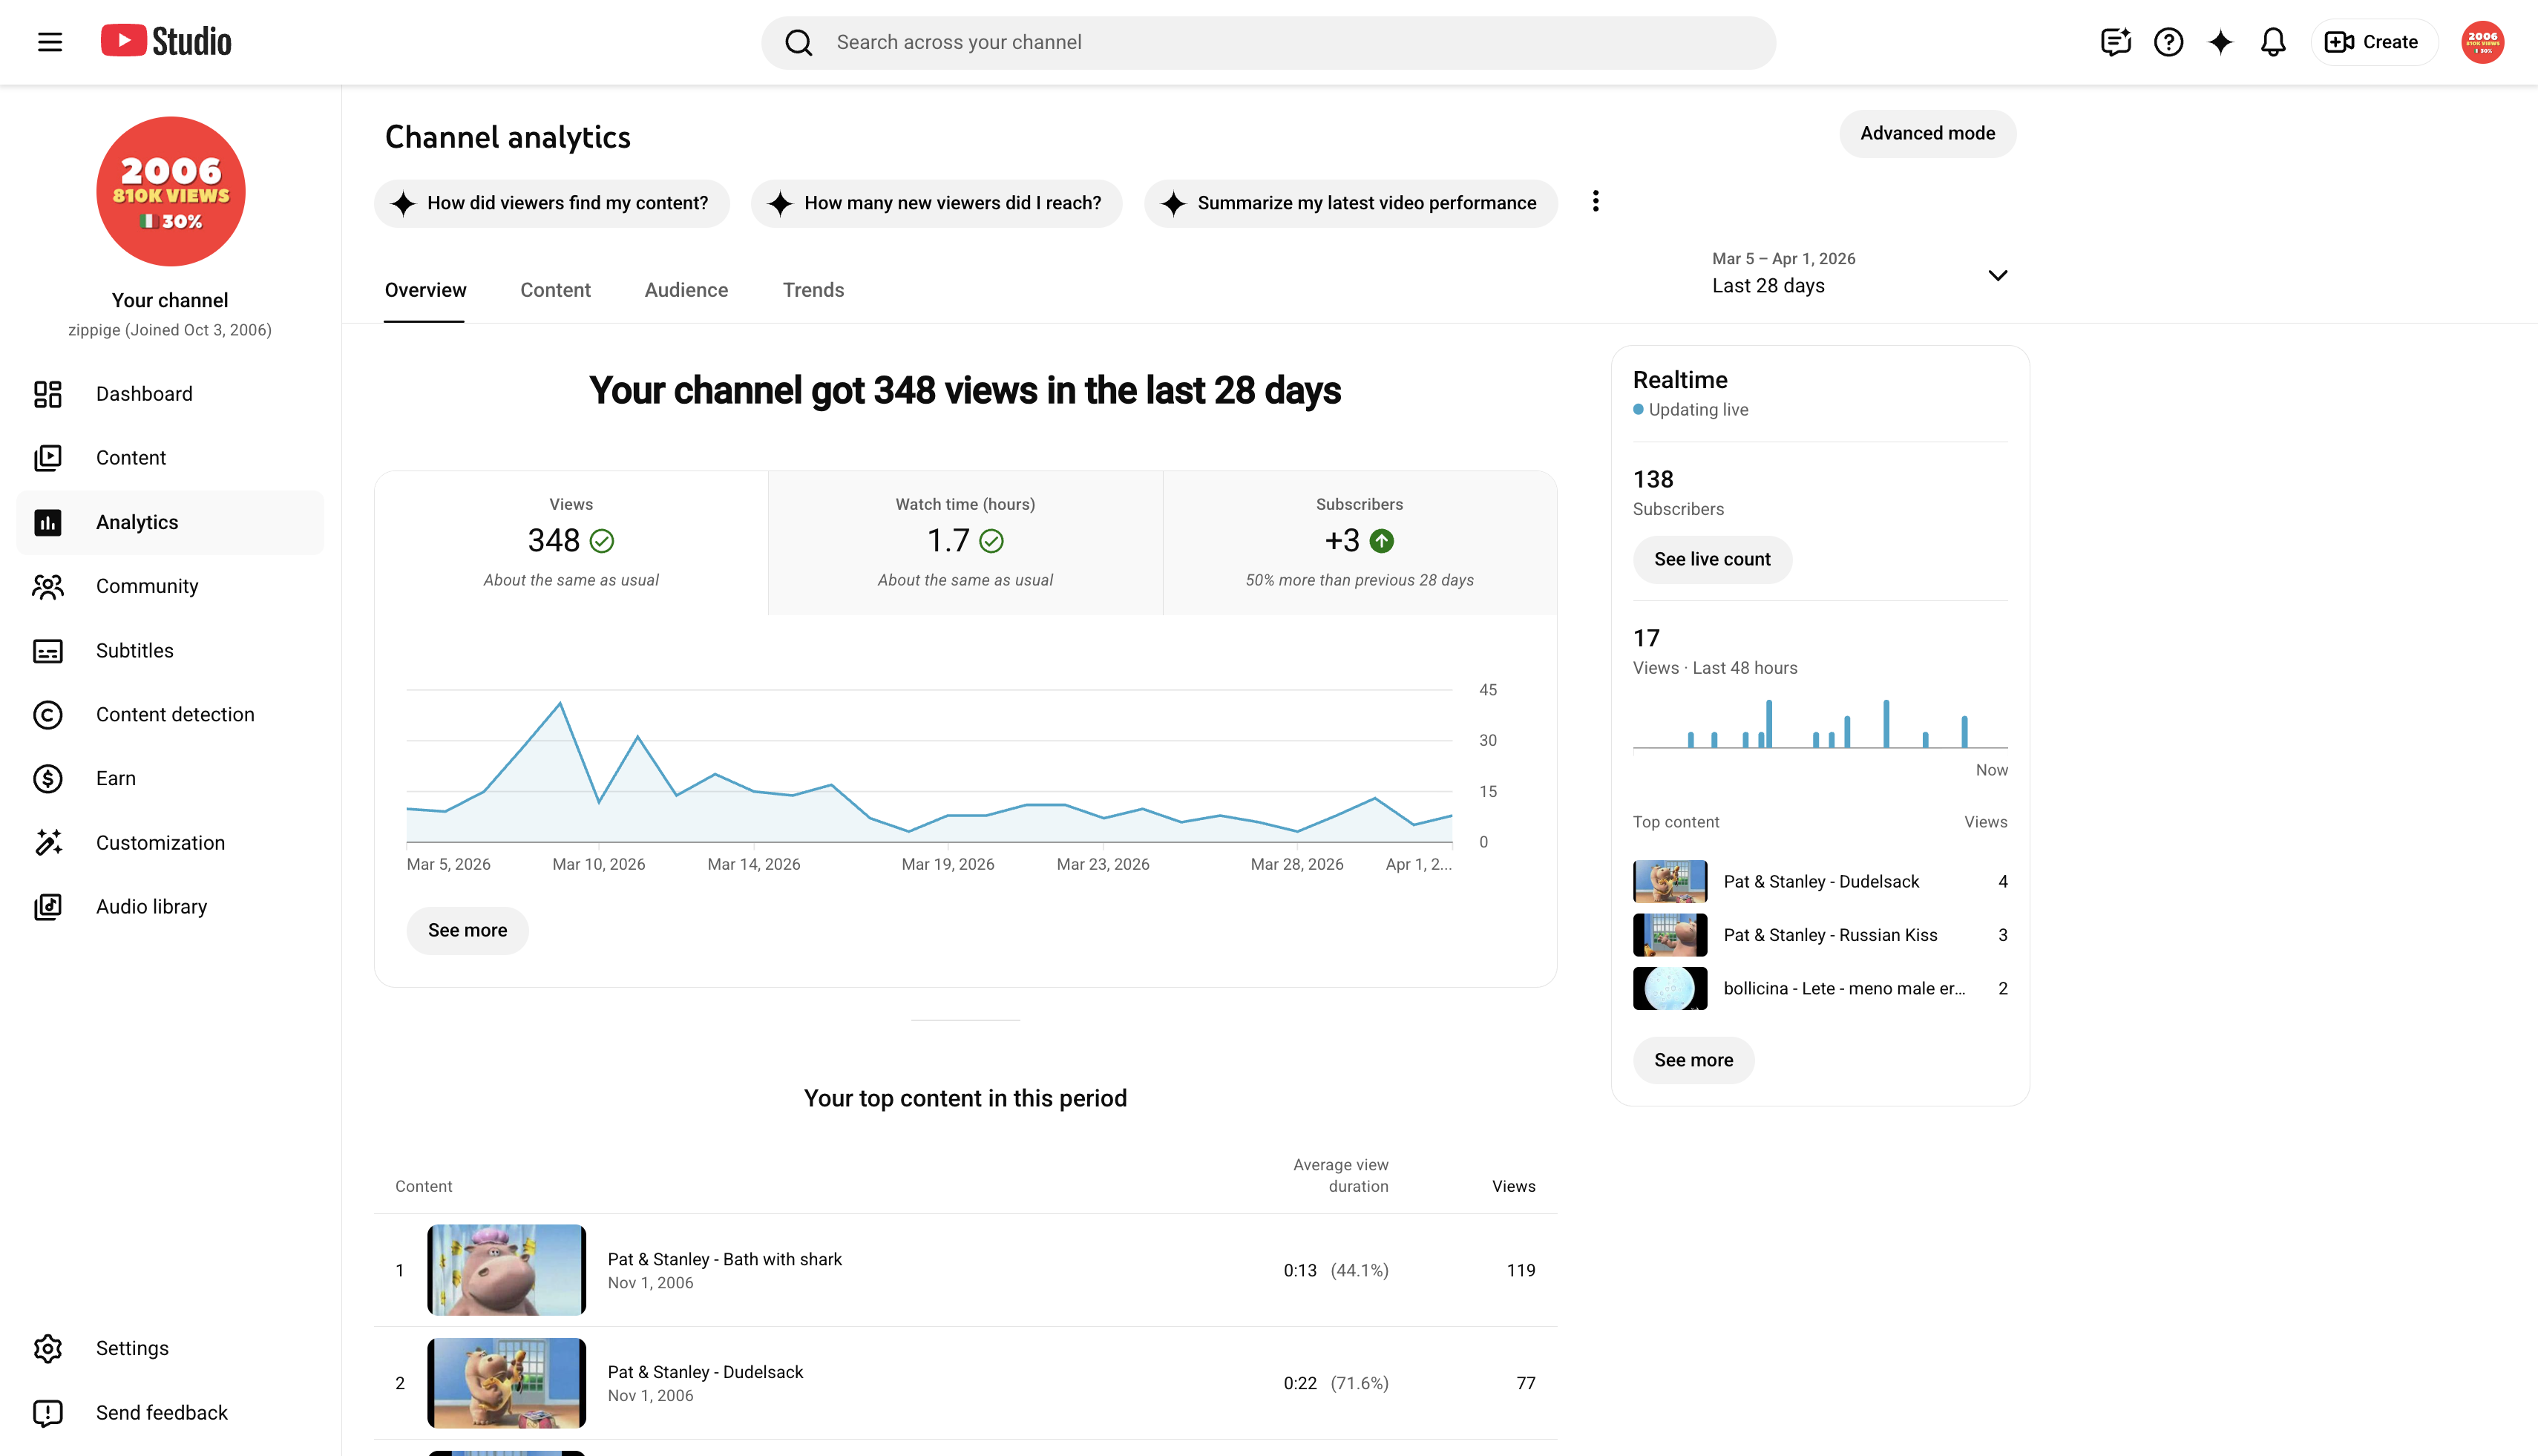
Task: Click the Earn dollar icon
Action: 48,779
